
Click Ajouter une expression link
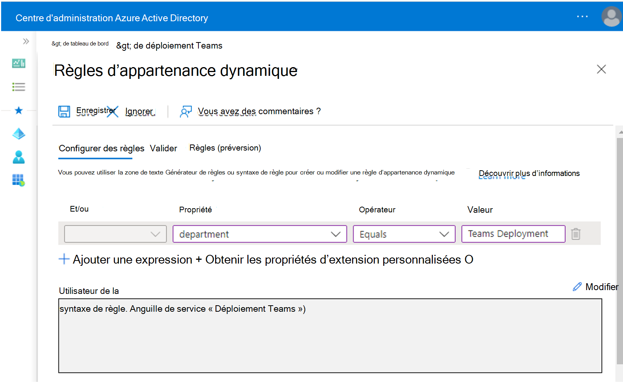pyautogui.click(x=132, y=259)
